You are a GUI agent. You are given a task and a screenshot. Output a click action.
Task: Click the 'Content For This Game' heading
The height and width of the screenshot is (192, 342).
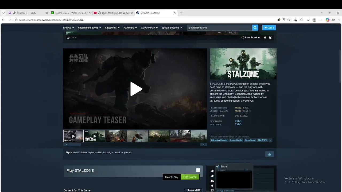77,190
